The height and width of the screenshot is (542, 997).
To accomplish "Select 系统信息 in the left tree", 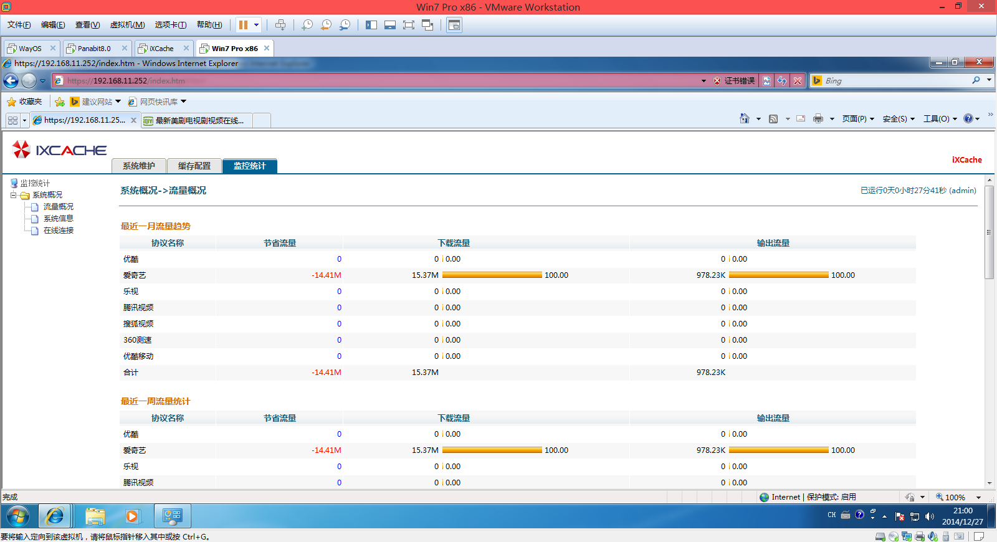I will [59, 219].
